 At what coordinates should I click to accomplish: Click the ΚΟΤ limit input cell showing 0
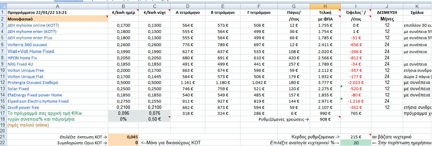point(124,143)
